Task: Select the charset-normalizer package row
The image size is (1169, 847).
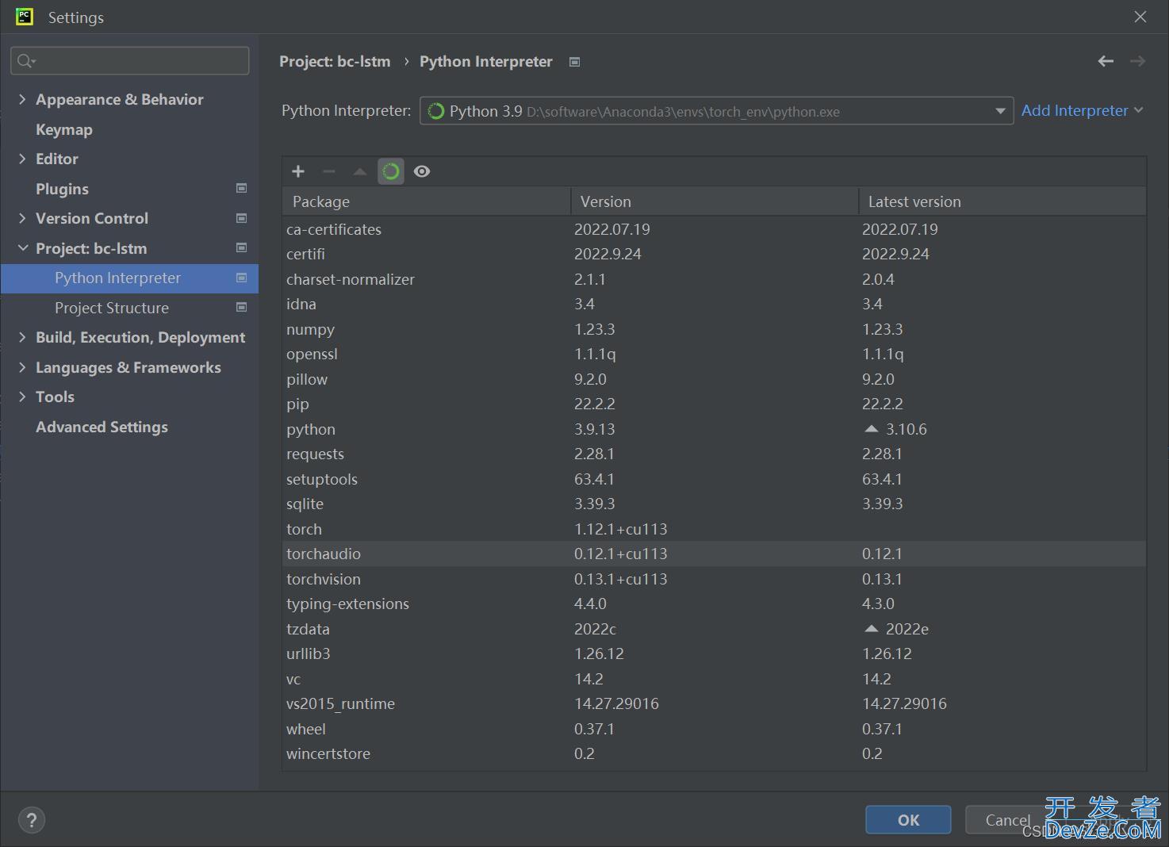Action: (x=715, y=279)
